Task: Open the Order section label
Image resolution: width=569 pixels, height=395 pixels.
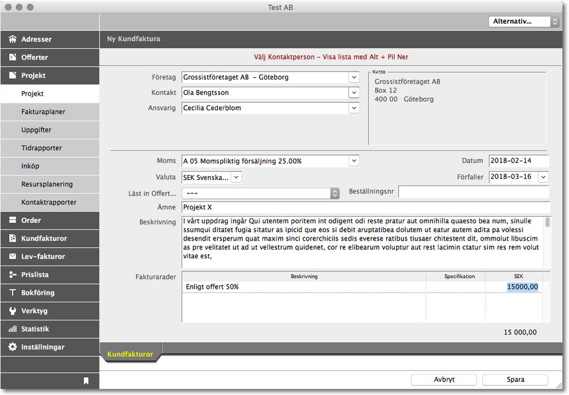Action: 31,220
